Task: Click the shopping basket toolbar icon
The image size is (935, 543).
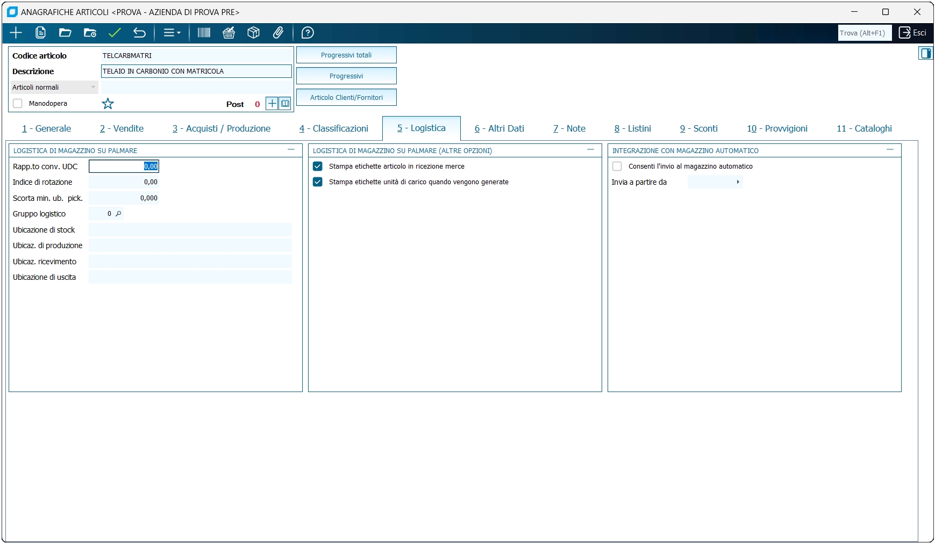Action: [229, 33]
